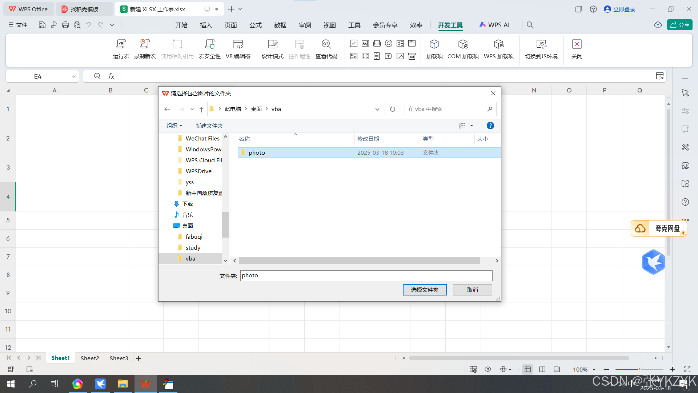Expand the cell name box dropdown
This screenshot has width=698, height=393.
pyautogui.click(x=74, y=76)
